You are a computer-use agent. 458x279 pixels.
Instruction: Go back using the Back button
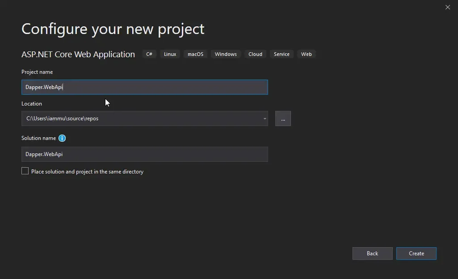pos(372,253)
